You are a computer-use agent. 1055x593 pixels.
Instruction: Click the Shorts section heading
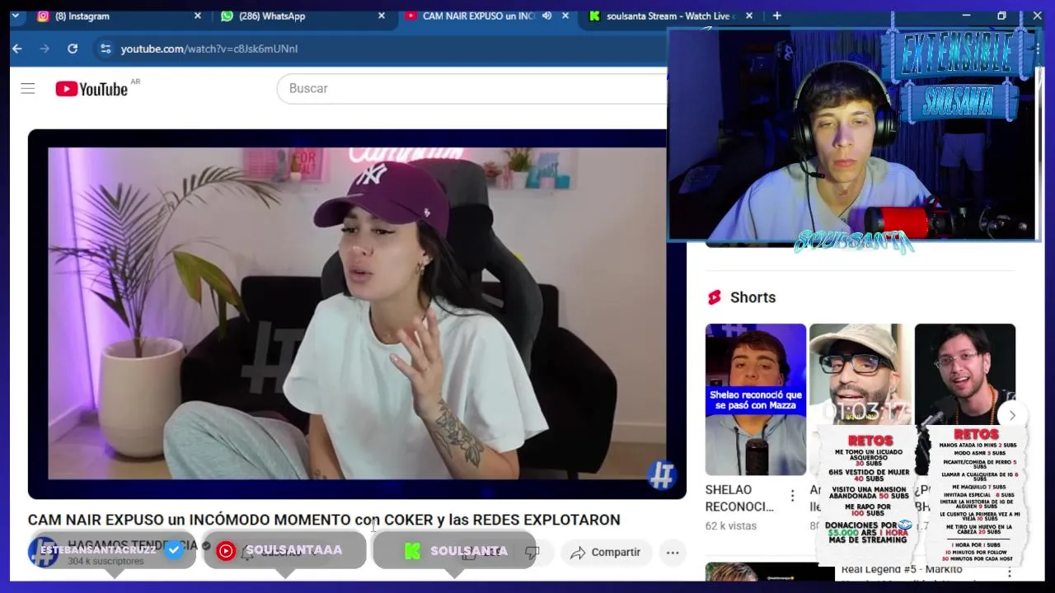tap(753, 297)
